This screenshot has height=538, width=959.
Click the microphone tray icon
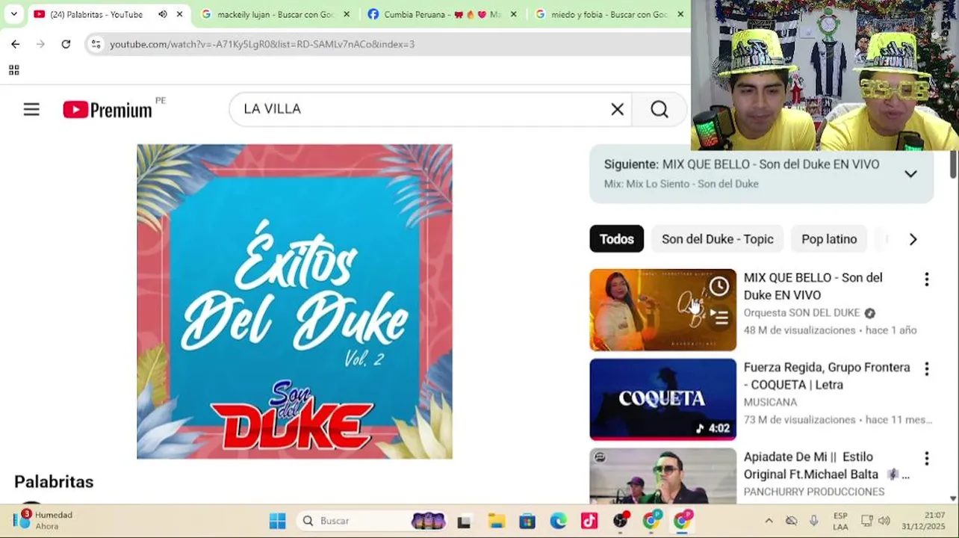[813, 521]
